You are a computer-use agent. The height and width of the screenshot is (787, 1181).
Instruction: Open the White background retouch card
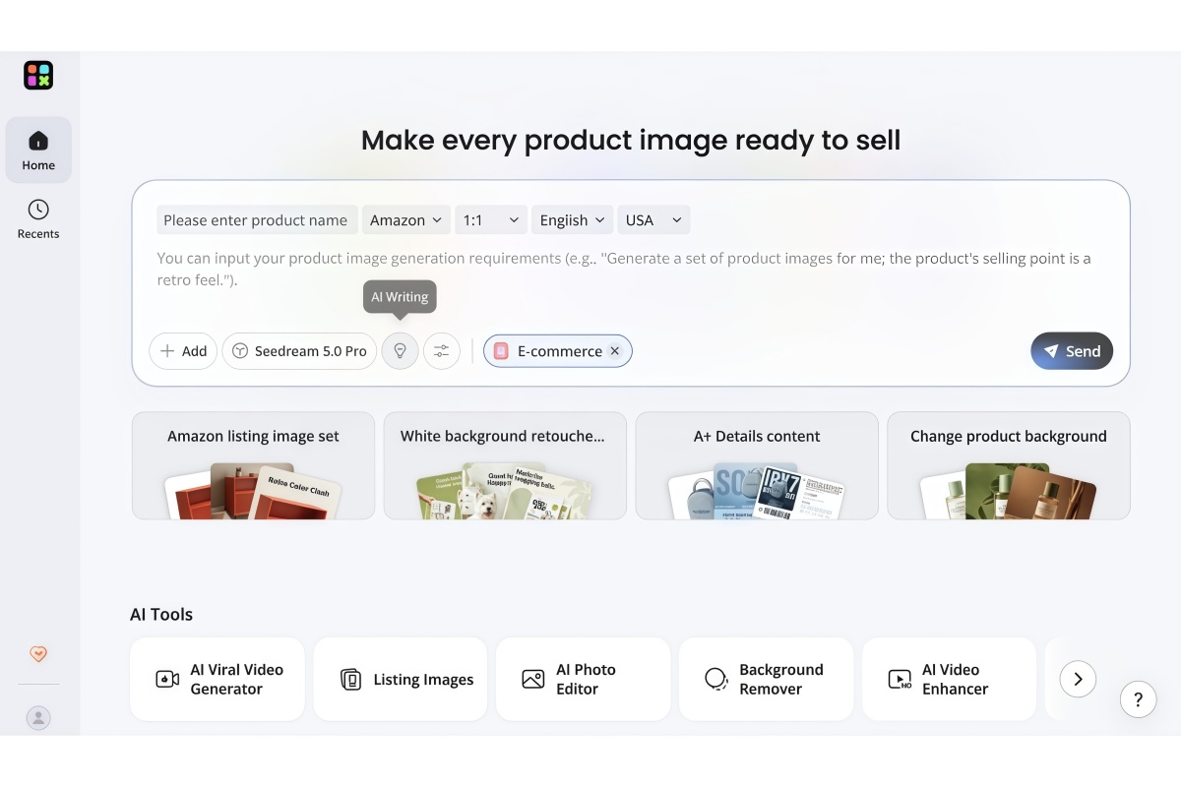click(505, 465)
